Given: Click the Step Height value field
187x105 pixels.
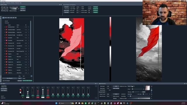Looking at the screenshot, I should (x=78, y=7).
